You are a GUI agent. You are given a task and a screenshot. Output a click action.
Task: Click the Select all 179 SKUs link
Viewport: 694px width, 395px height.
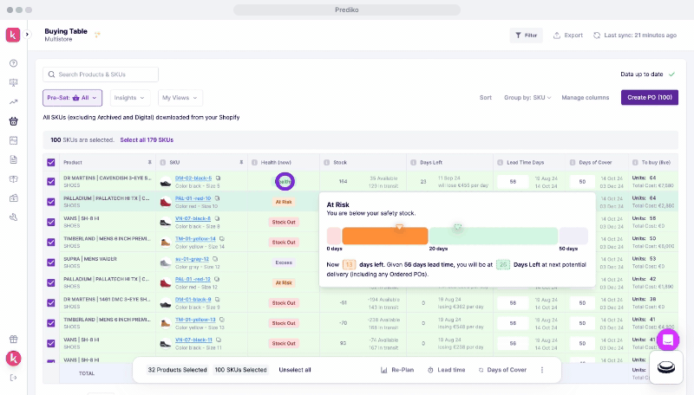[x=147, y=139]
